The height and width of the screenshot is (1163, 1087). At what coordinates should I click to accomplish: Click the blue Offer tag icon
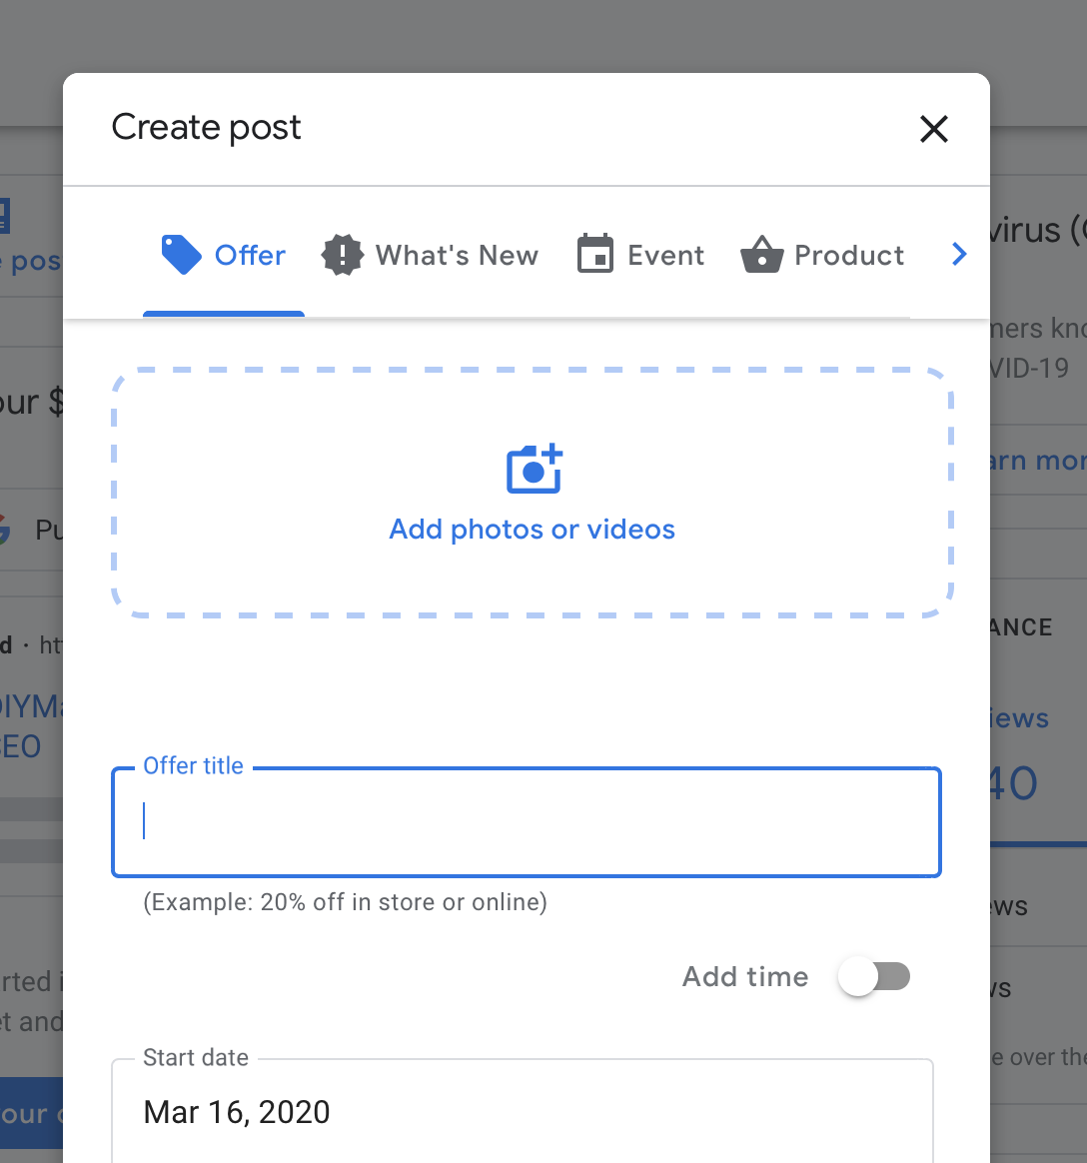[x=182, y=255]
